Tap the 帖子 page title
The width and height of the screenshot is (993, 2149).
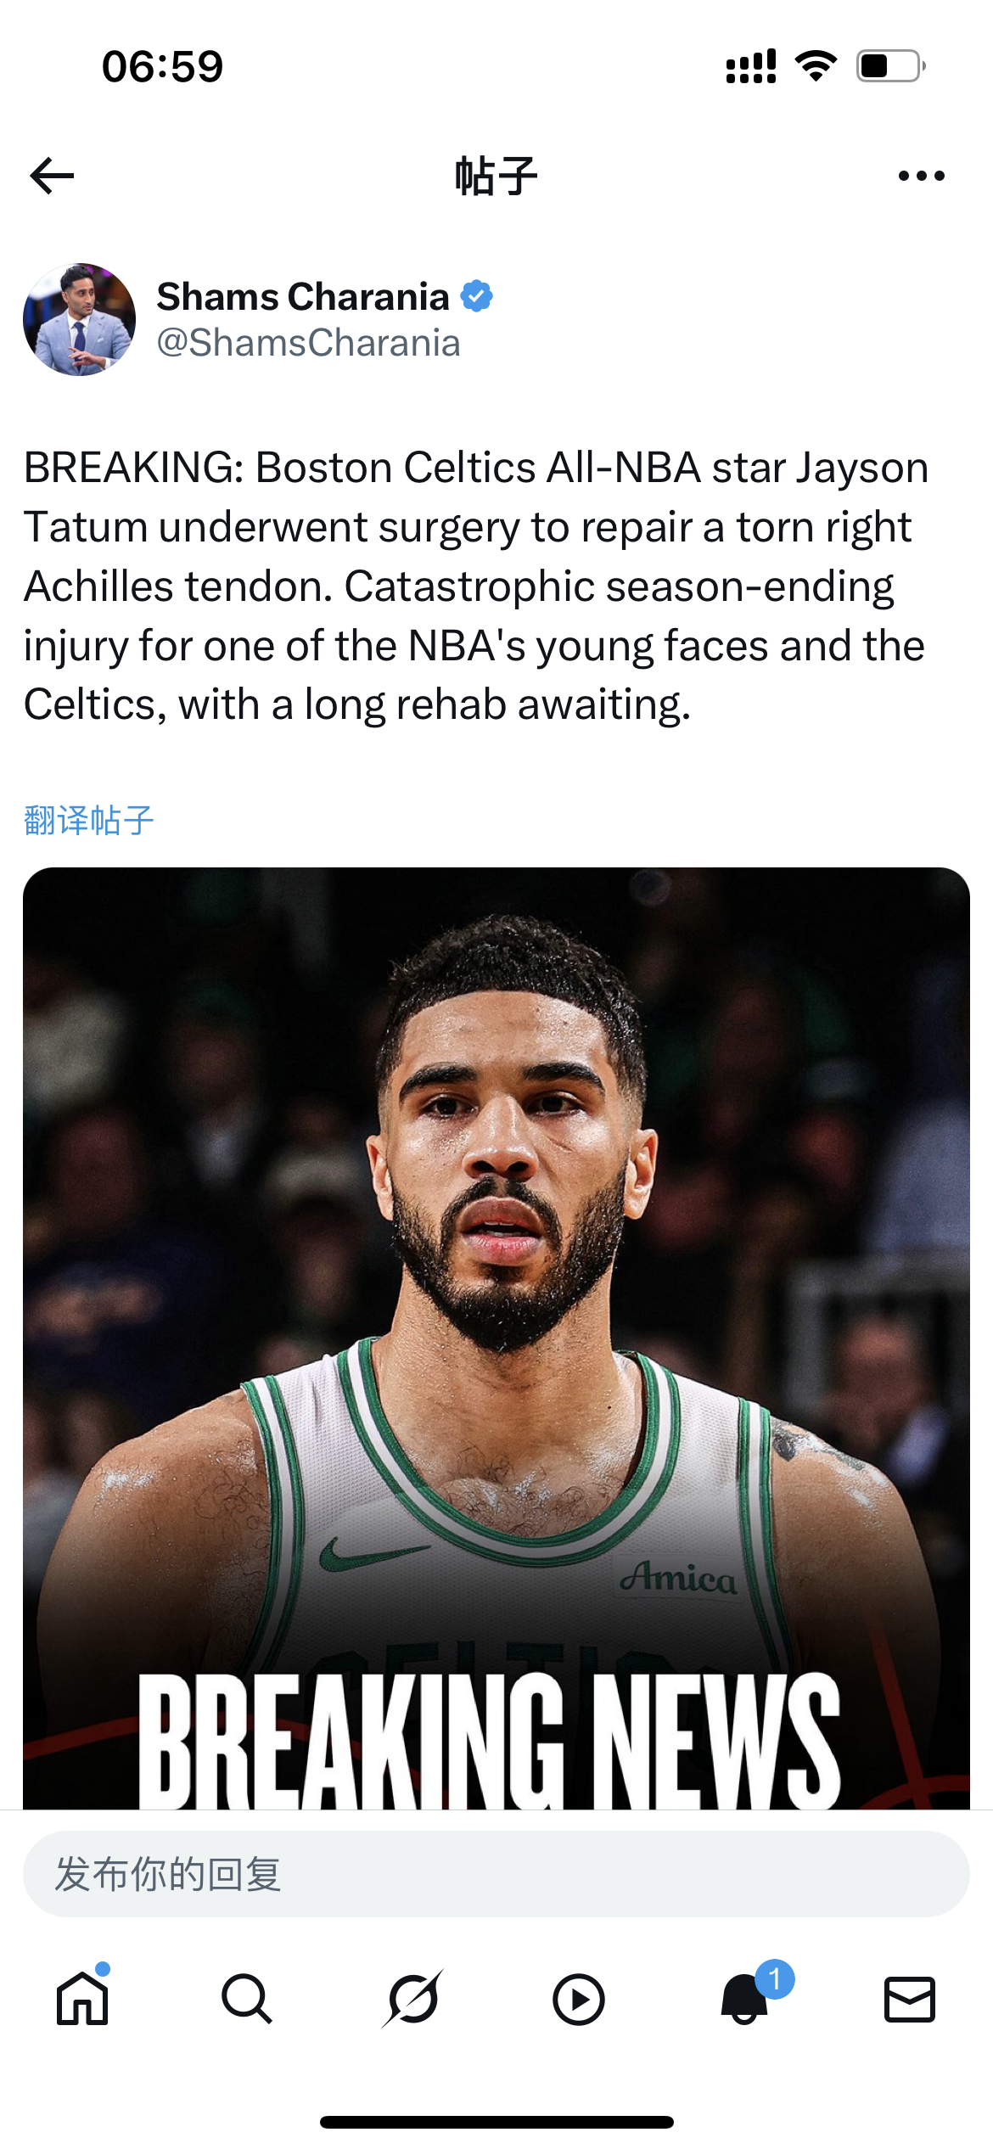pos(496,176)
